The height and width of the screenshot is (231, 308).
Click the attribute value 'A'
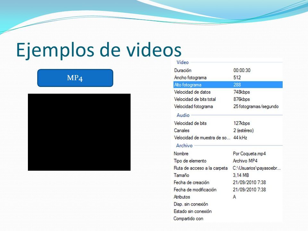point(234,197)
